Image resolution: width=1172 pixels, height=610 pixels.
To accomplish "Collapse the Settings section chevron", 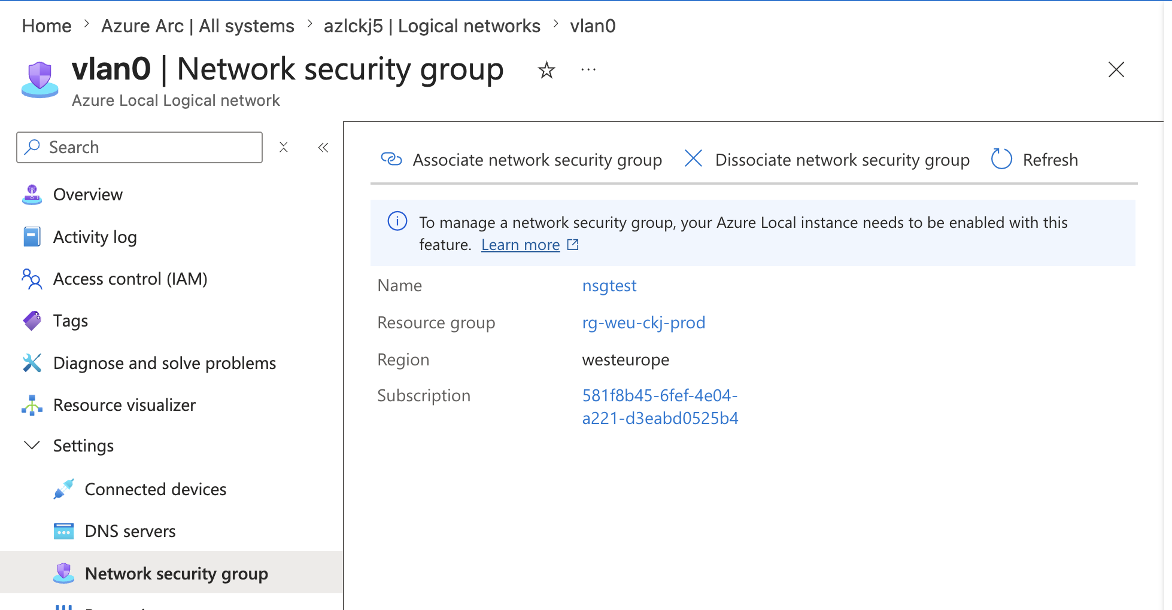I will (31, 446).
